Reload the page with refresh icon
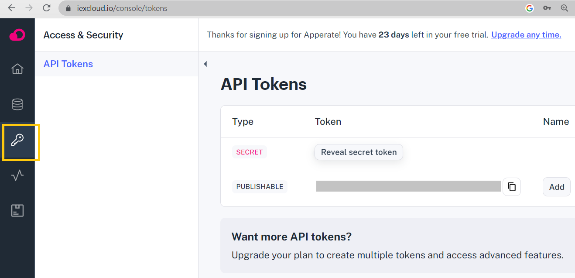The height and width of the screenshot is (278, 575). pyautogui.click(x=47, y=8)
